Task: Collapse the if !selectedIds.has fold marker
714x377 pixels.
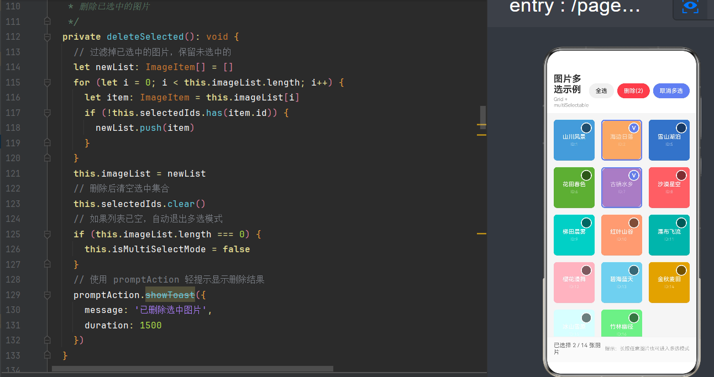Action: pyautogui.click(x=47, y=113)
